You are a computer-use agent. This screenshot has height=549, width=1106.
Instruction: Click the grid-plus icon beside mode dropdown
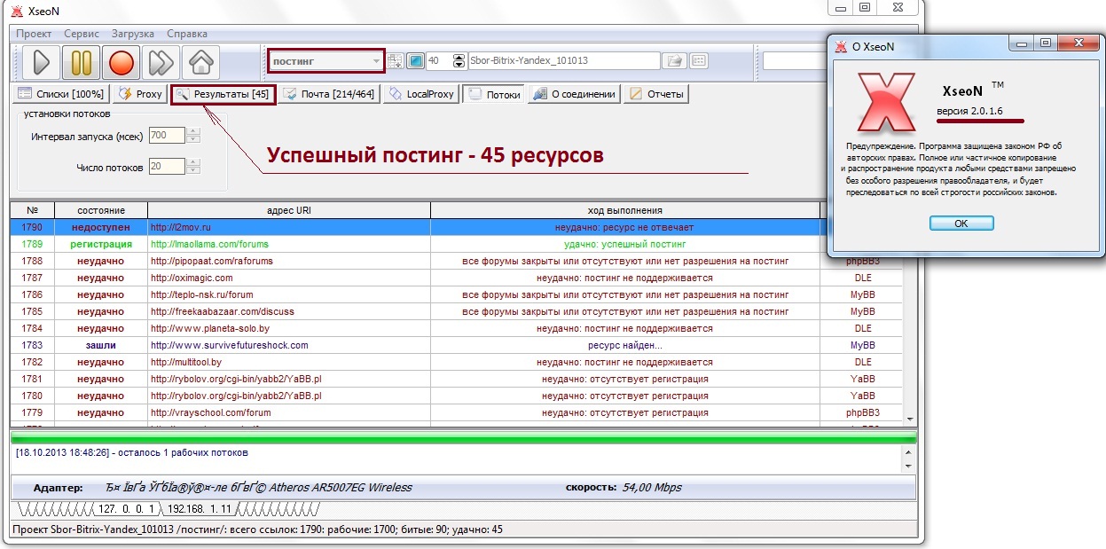(x=396, y=61)
